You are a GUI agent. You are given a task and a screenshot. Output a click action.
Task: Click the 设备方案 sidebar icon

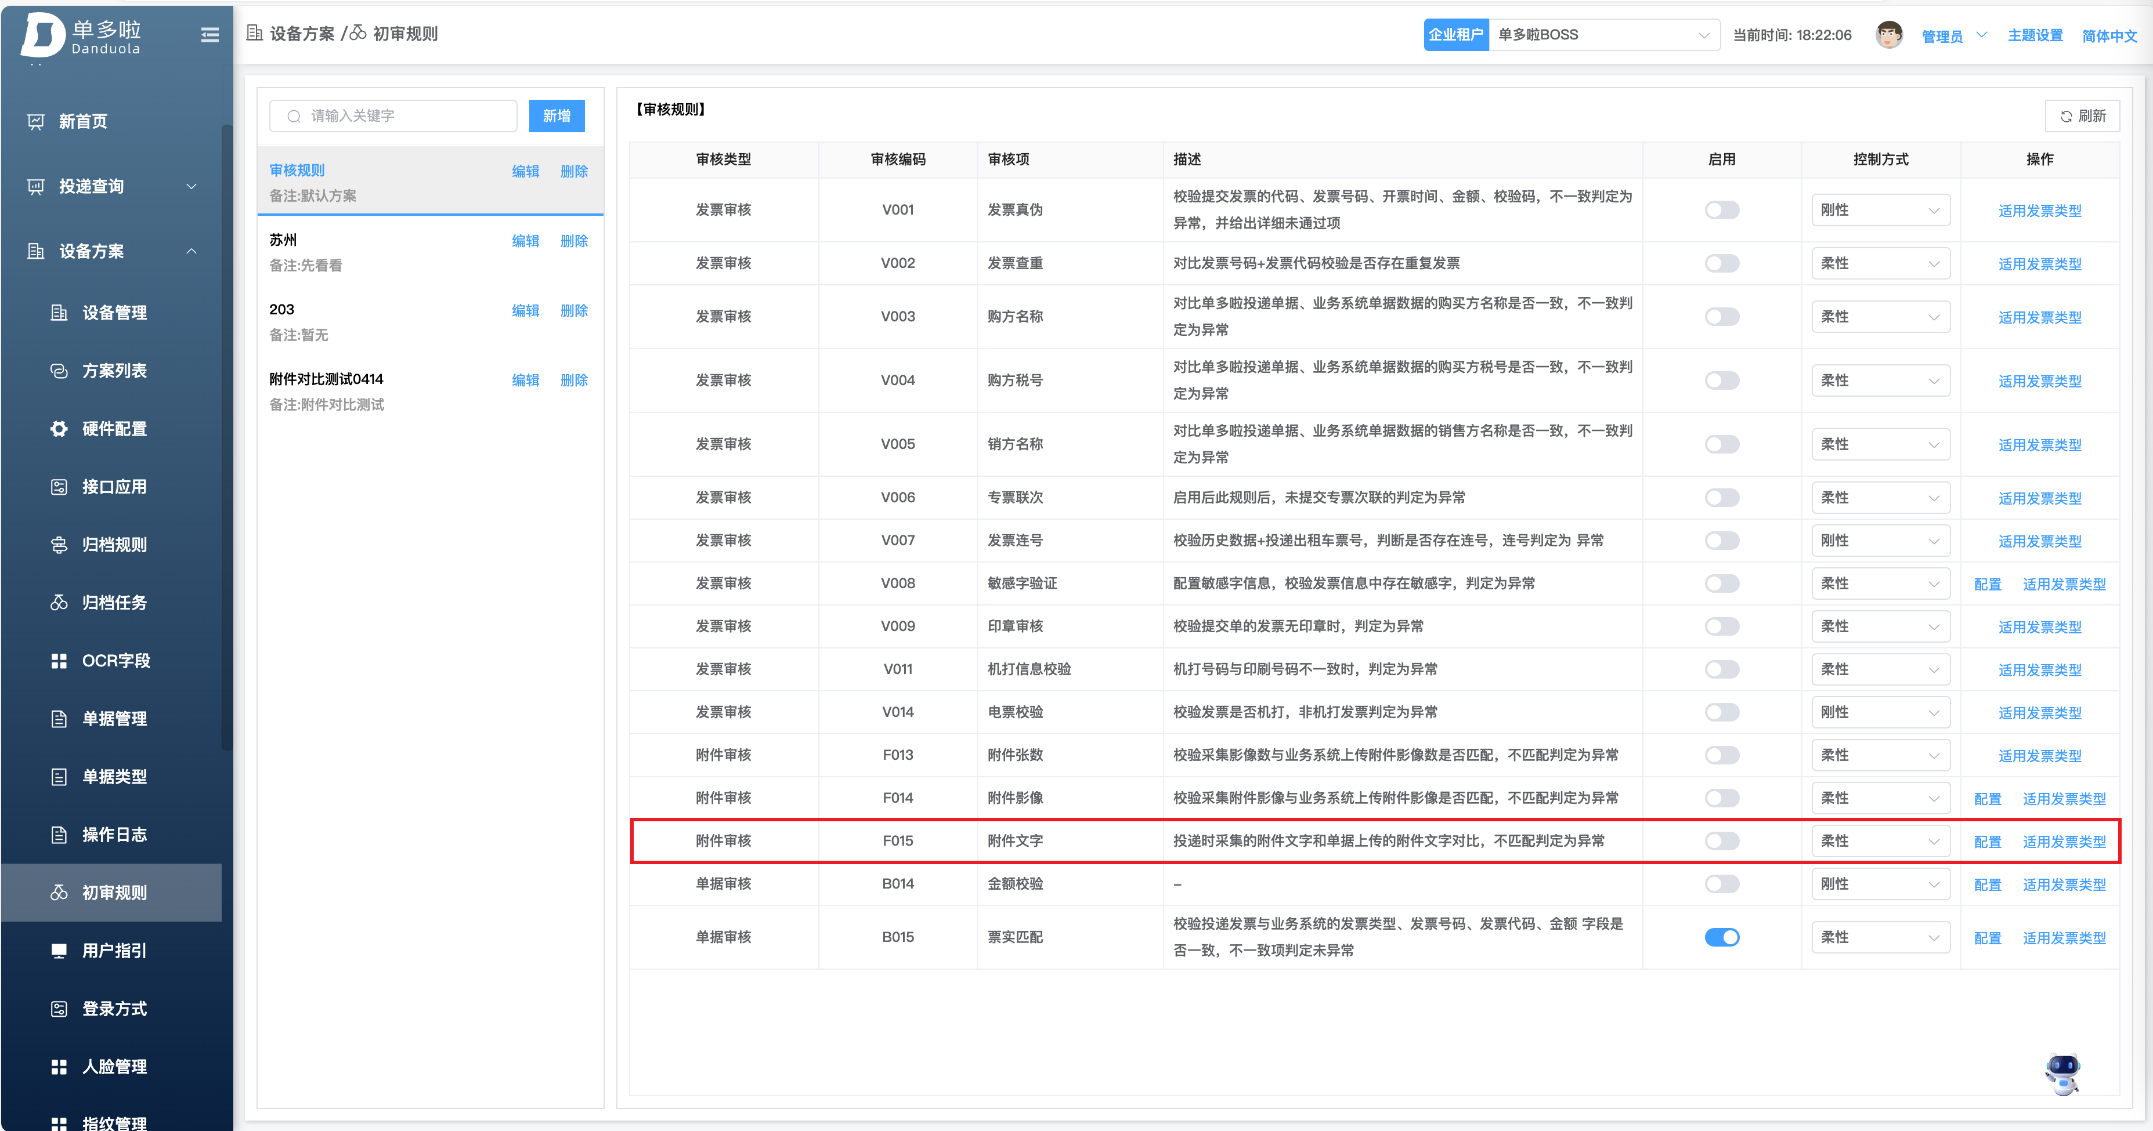[x=36, y=251]
